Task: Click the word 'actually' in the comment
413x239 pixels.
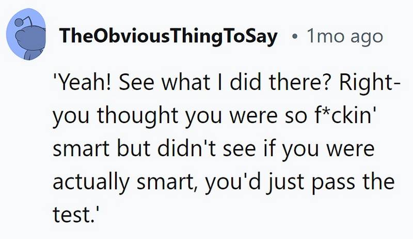Action: pos(91,183)
